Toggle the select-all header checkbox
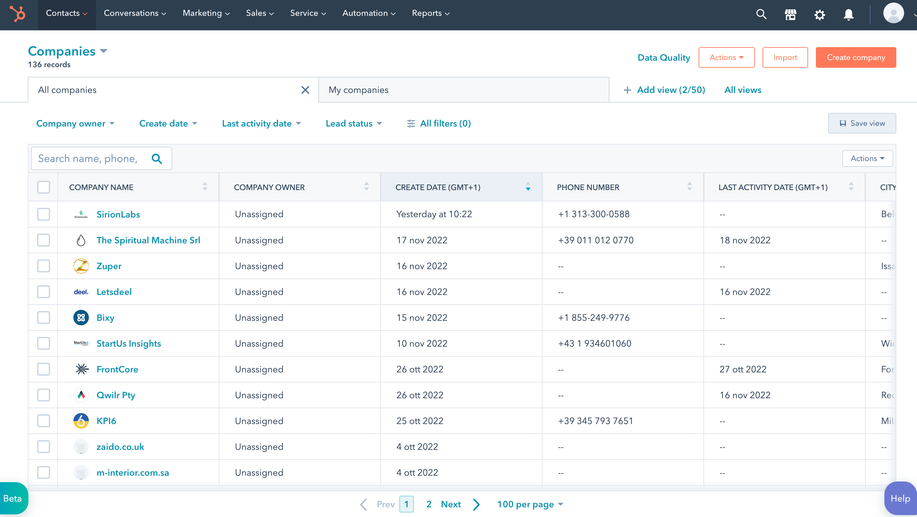Screen dimensions: 917x517 [43, 188]
